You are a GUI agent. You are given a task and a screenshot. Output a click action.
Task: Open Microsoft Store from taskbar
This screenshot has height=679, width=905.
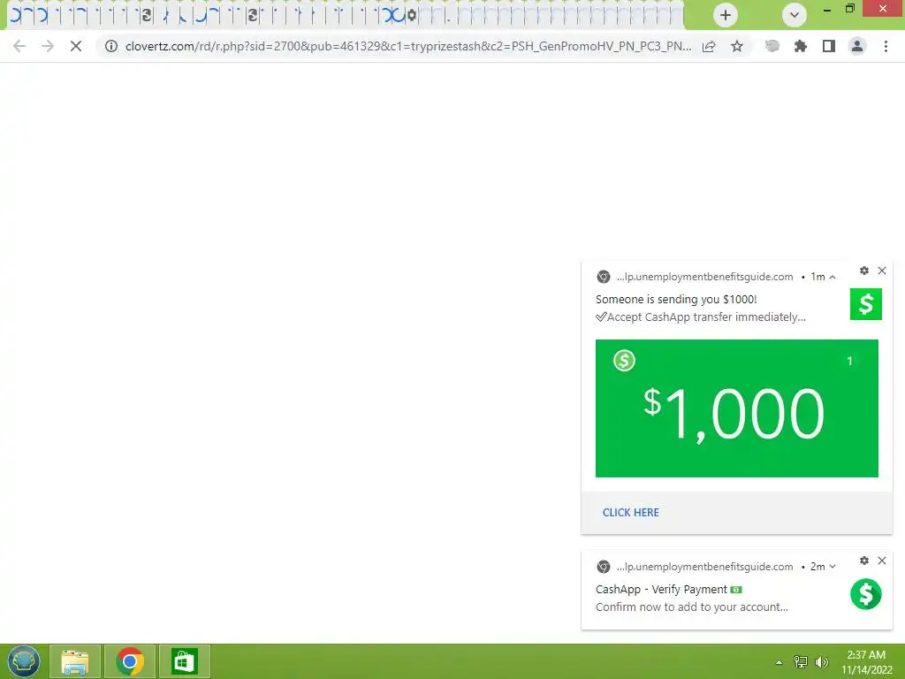coord(185,661)
